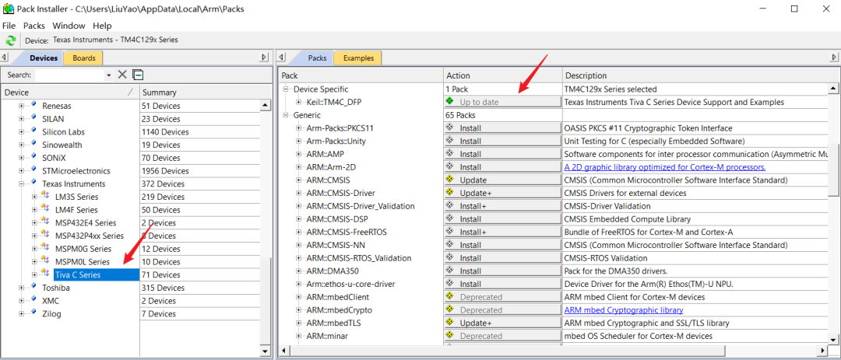This screenshot has height=360, width=841.
Task: Select the Zilog vendor icon
Action: coord(33,313)
